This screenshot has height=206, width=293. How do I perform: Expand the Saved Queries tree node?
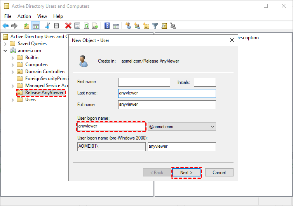(5, 44)
